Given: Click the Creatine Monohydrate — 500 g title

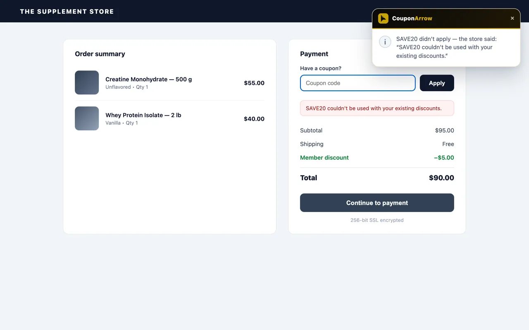Looking at the screenshot, I should (x=149, y=79).
